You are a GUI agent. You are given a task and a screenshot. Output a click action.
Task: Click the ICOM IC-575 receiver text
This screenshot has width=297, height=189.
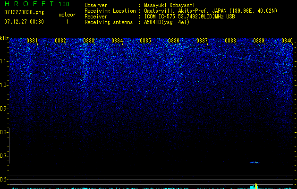tap(189, 17)
